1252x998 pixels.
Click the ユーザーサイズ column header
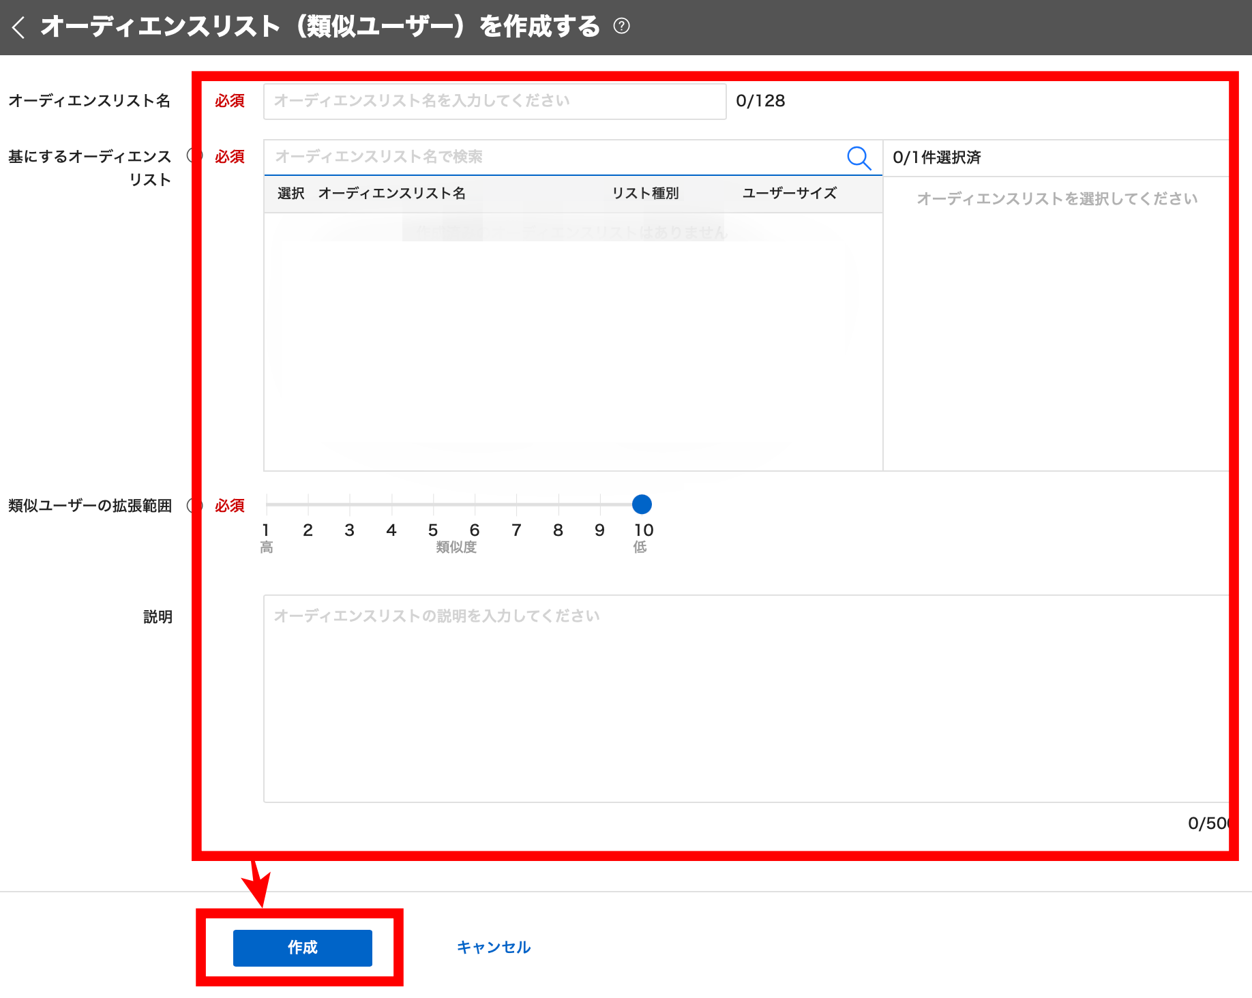(789, 194)
